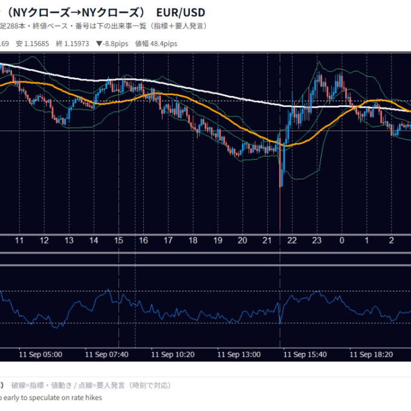Click the EUR/USD pair name in title
The width and height of the screenshot is (411, 411).
pos(181,12)
